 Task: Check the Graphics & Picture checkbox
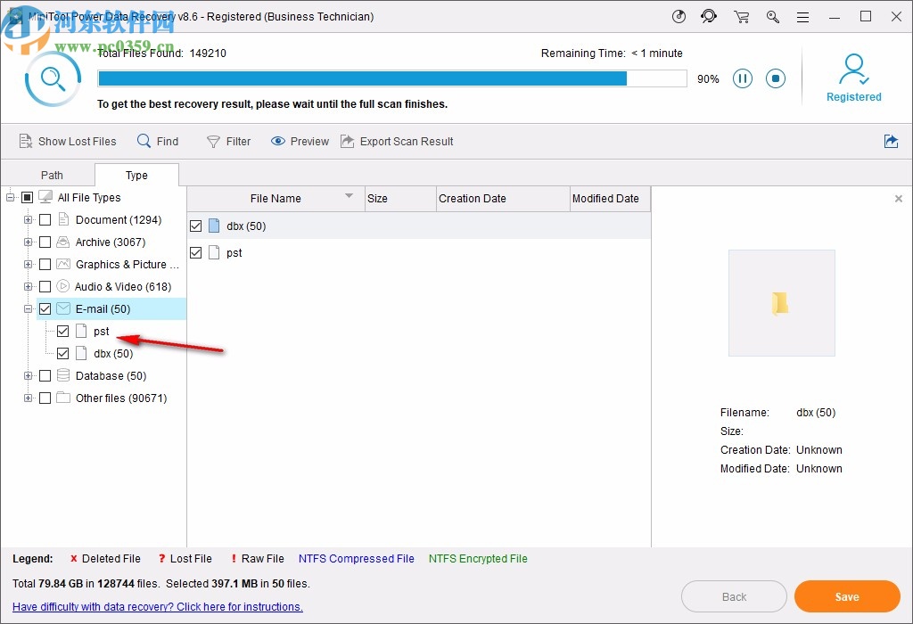pos(45,264)
